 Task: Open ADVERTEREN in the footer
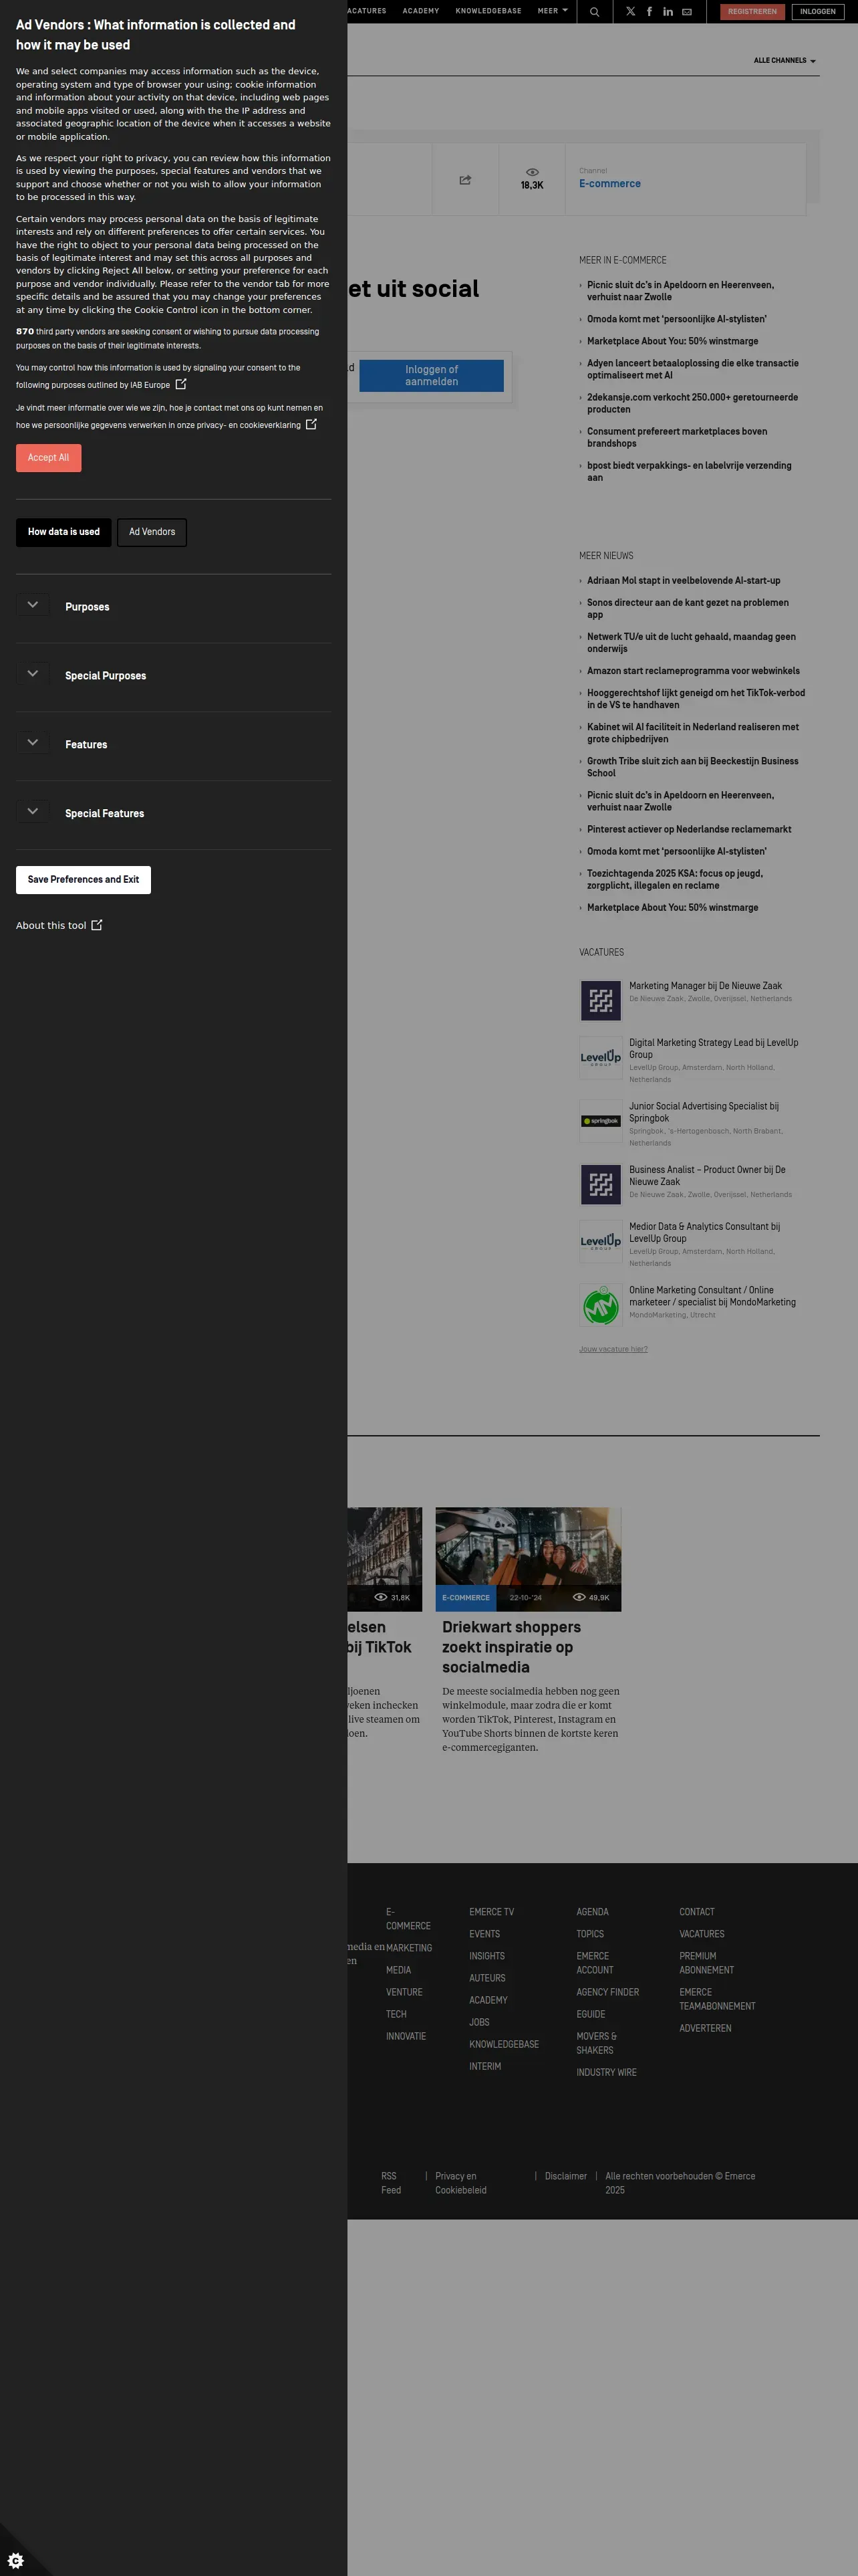click(x=705, y=2028)
